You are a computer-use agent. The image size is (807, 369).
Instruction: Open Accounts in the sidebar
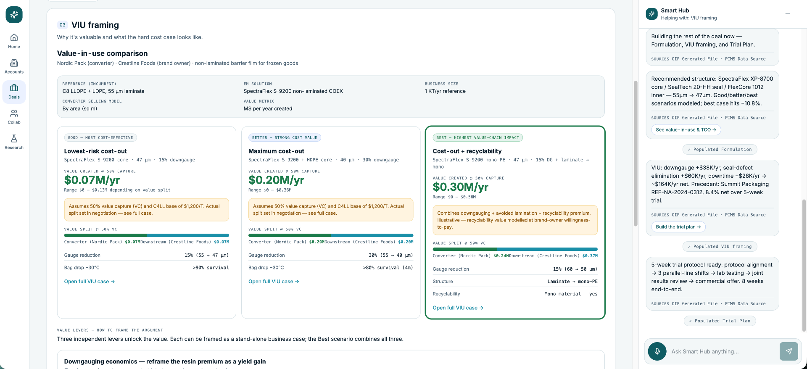[14, 66]
